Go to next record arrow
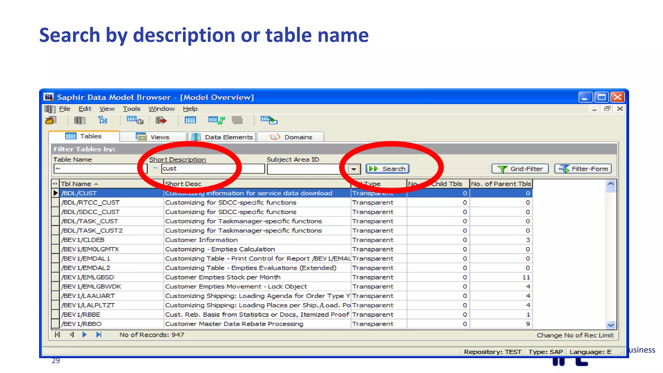Screen dimensions: 663x373 pyautogui.click(x=84, y=334)
